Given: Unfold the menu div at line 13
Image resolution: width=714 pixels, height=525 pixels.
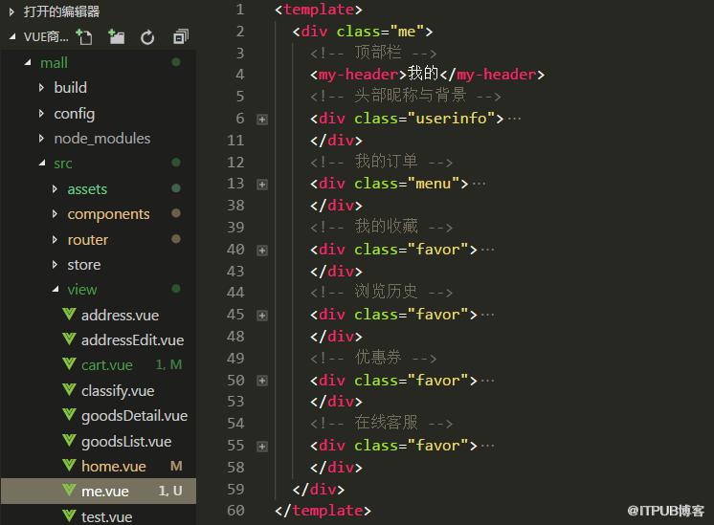Looking at the screenshot, I should (262, 185).
